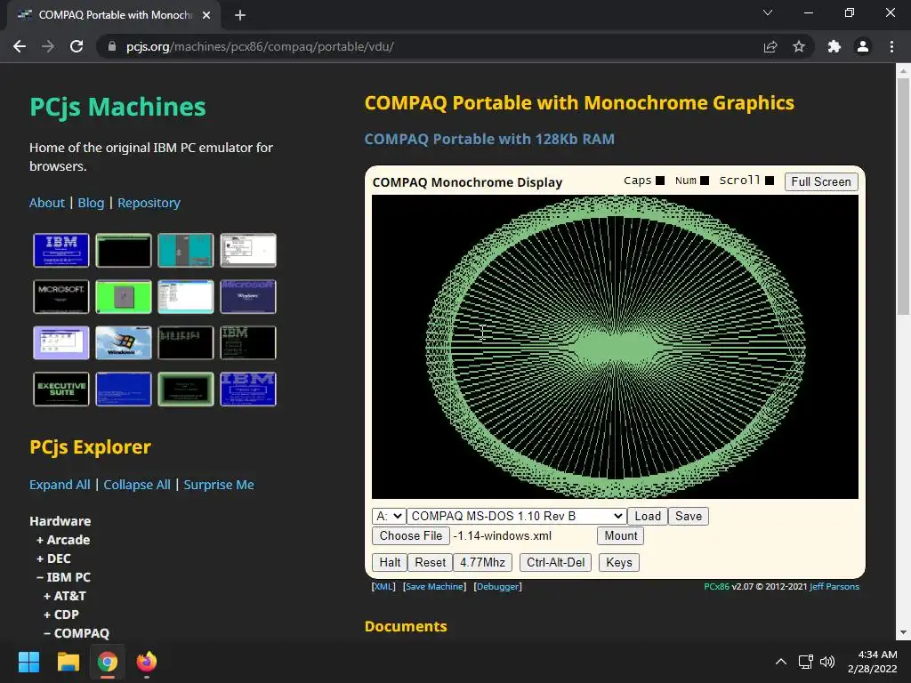Image resolution: width=911 pixels, height=683 pixels.
Task: Bookmark this page with the star icon
Action: 799,46
